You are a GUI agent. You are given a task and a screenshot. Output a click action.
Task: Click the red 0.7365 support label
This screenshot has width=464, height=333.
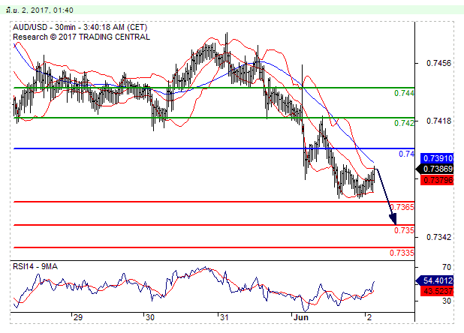(x=402, y=207)
